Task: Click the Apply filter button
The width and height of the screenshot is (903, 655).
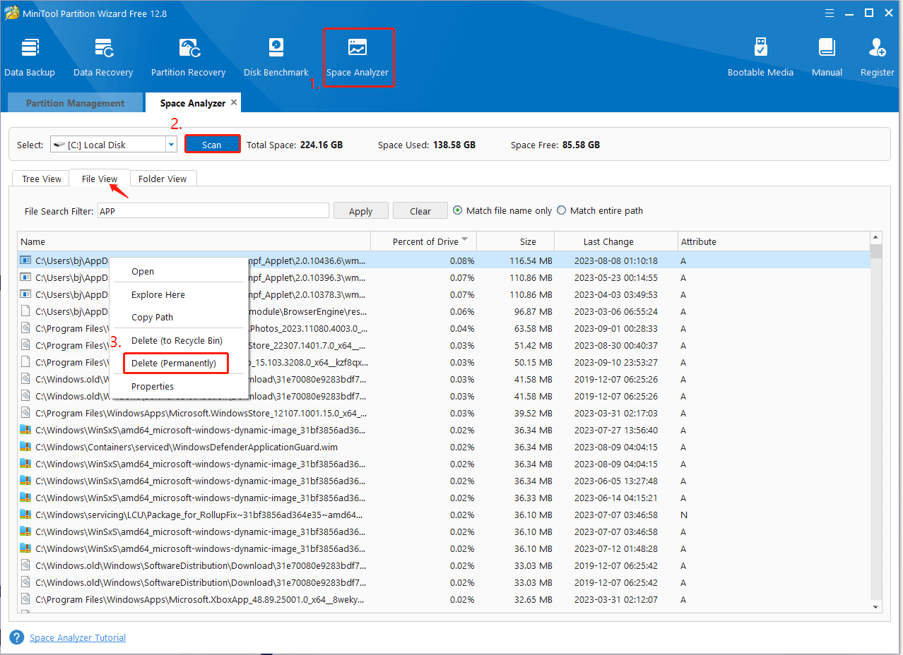Action: pyautogui.click(x=360, y=211)
